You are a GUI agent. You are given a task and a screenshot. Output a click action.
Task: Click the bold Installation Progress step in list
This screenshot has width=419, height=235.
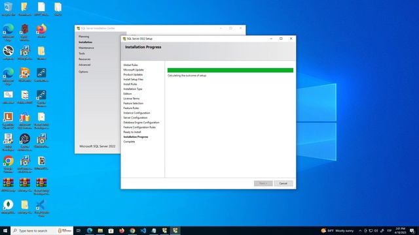coord(136,137)
